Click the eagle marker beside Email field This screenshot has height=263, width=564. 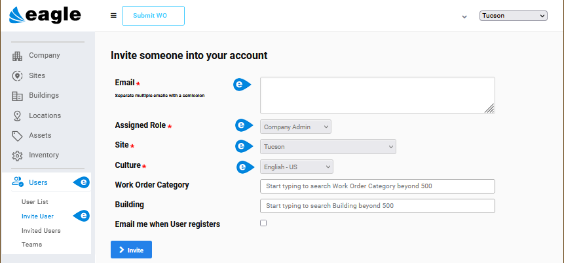[x=242, y=85]
